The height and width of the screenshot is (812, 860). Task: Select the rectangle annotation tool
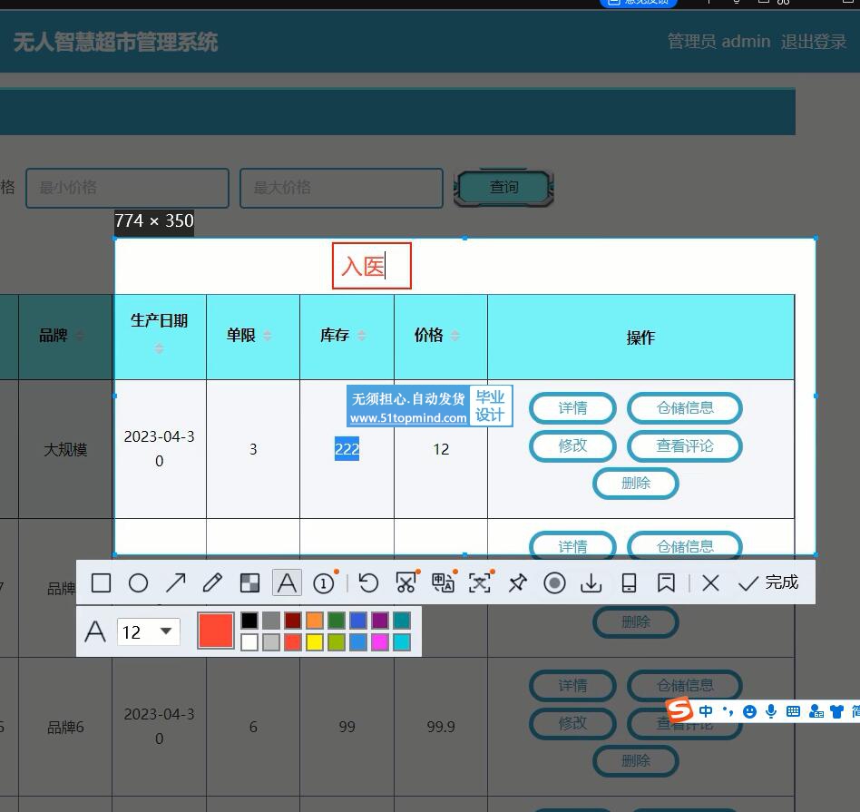click(x=102, y=583)
